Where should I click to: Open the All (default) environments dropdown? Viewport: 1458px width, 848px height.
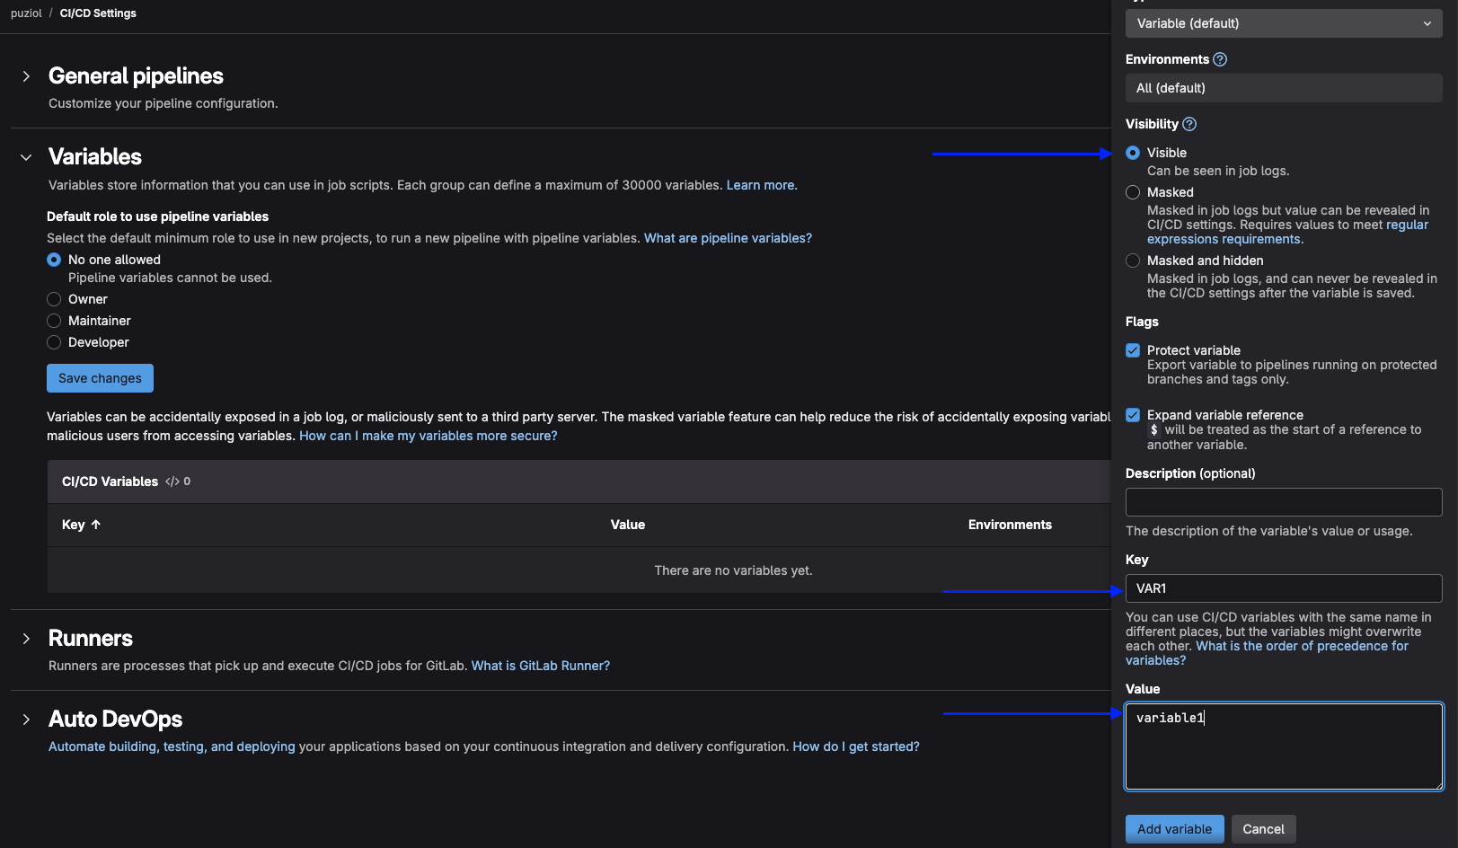click(1283, 88)
